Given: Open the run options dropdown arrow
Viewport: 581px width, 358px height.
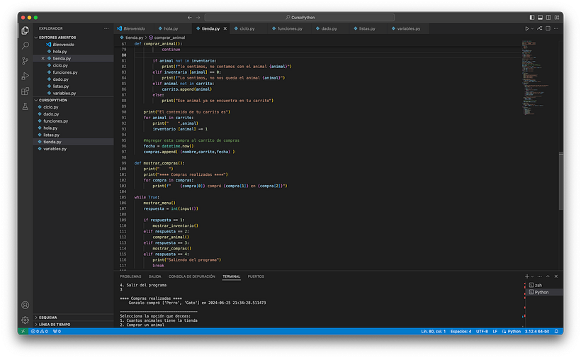Looking at the screenshot, I should point(532,28).
